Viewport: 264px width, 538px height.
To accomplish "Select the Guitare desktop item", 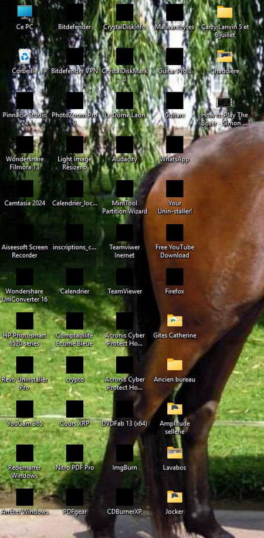I will tap(174, 100).
